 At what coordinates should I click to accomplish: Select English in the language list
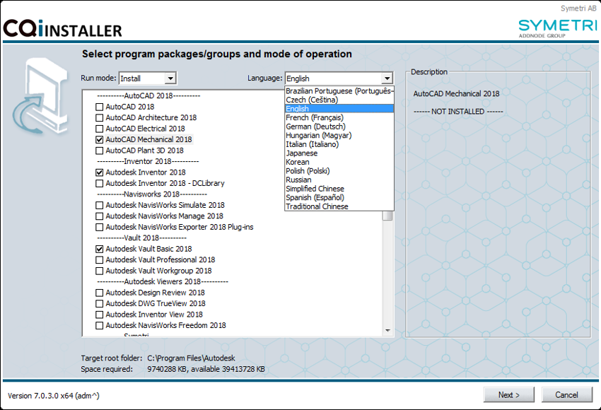(x=339, y=109)
